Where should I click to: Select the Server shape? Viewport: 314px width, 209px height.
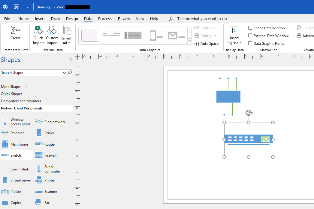pos(45,133)
